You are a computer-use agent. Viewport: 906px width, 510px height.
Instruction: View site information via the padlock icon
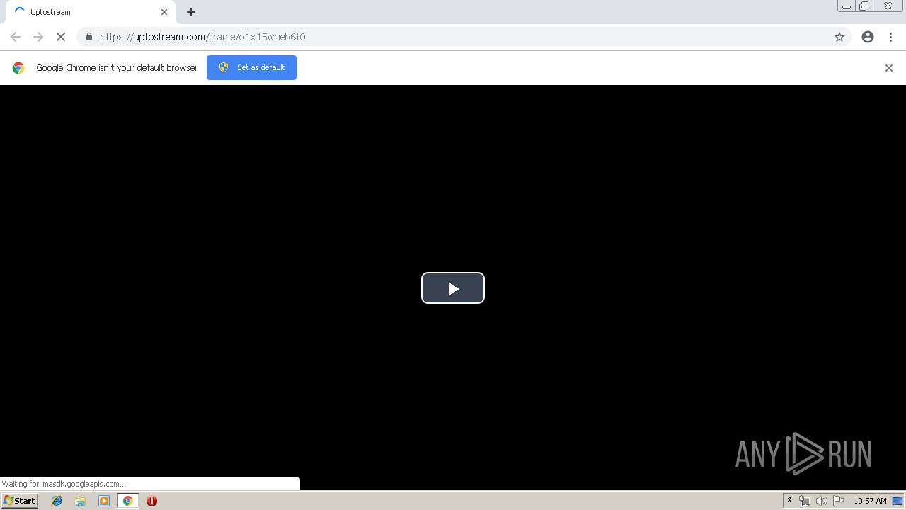click(x=88, y=37)
